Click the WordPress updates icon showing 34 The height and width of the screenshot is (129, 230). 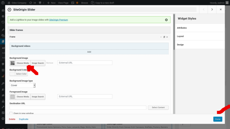pos(32,2)
